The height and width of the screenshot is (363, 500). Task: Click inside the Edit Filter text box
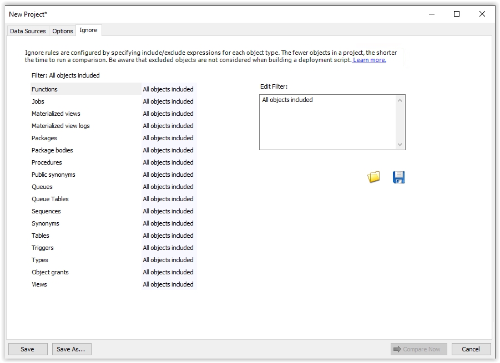[327, 122]
